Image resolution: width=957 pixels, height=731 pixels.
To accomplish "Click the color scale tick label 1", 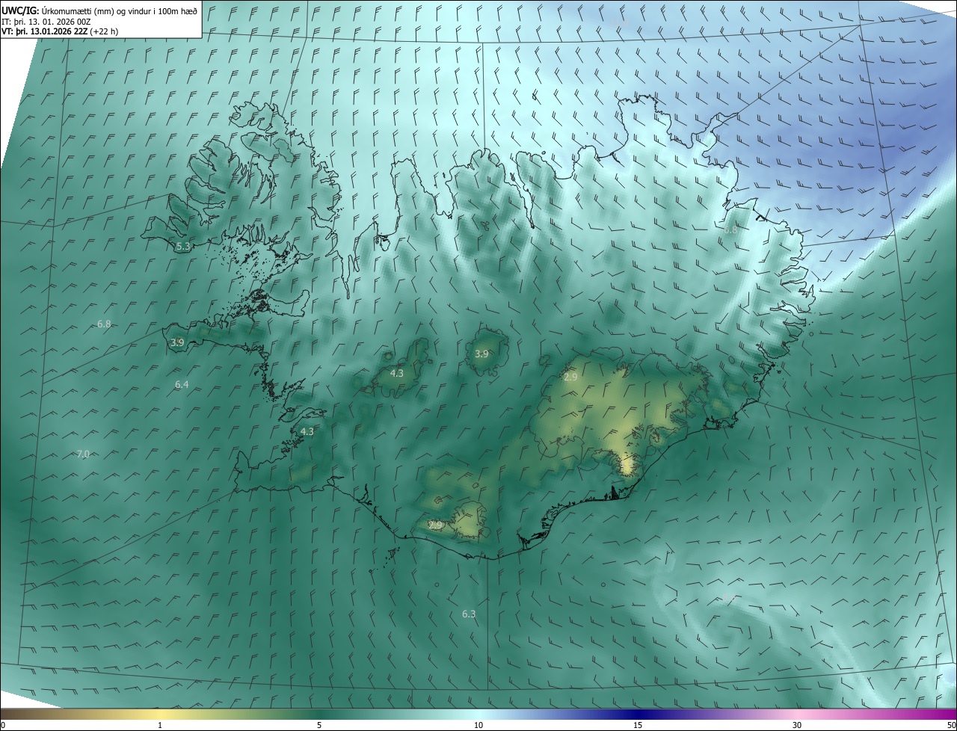I will click(x=160, y=725).
